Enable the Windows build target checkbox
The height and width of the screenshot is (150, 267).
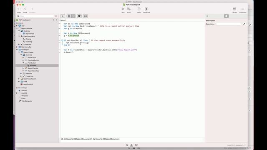click(20, 96)
